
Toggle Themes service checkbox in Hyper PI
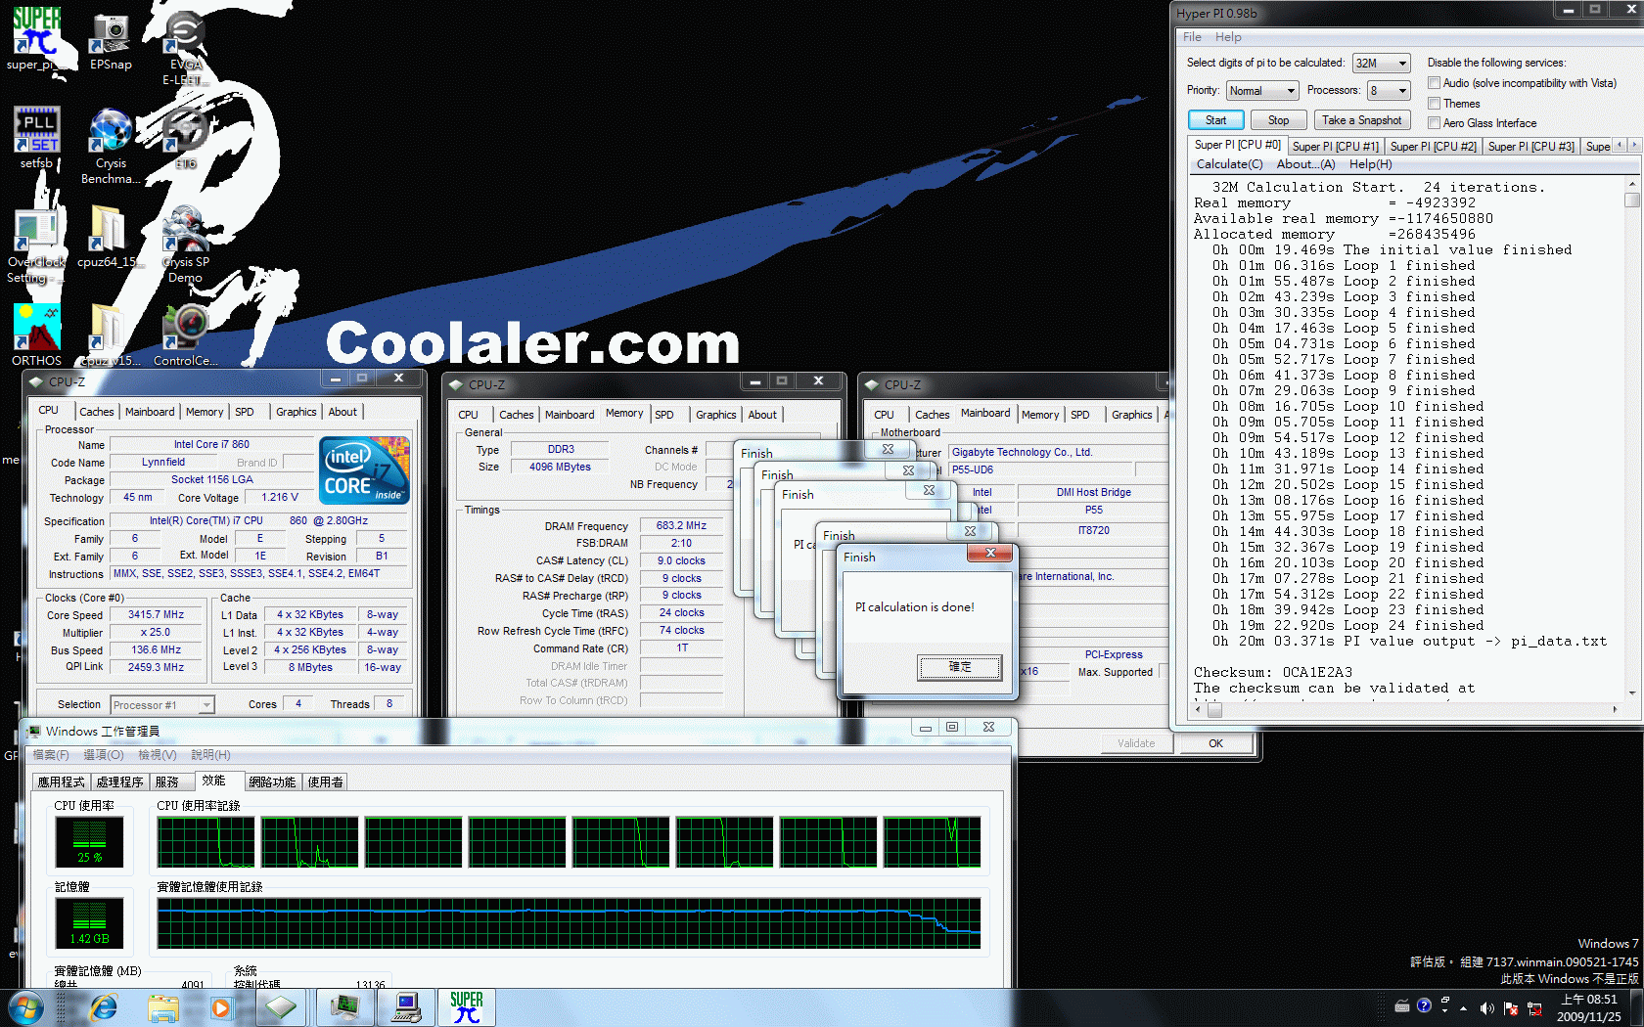[x=1434, y=103]
